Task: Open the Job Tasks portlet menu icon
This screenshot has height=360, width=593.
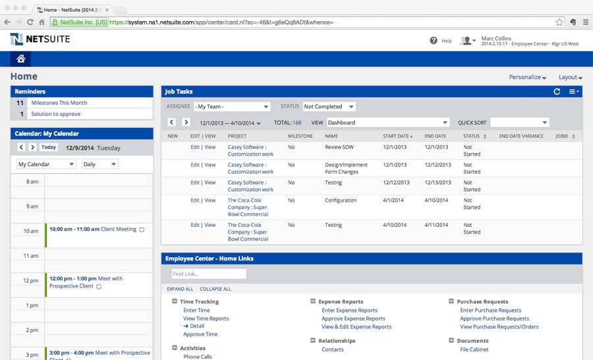Action: point(574,92)
